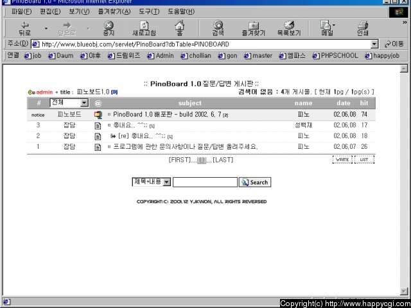
Task: Click the document icon in row 3
Action: pyautogui.click(x=98, y=126)
